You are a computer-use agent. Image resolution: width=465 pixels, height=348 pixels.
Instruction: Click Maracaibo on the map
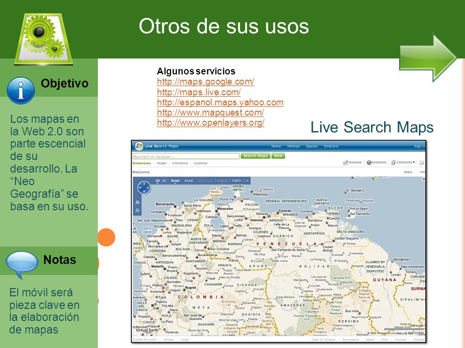(225, 209)
